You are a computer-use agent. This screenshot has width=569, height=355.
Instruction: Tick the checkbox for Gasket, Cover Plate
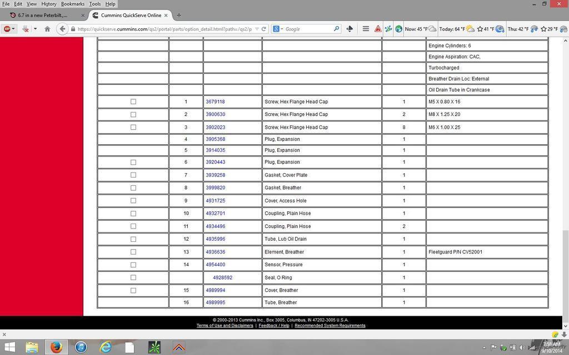click(x=133, y=175)
